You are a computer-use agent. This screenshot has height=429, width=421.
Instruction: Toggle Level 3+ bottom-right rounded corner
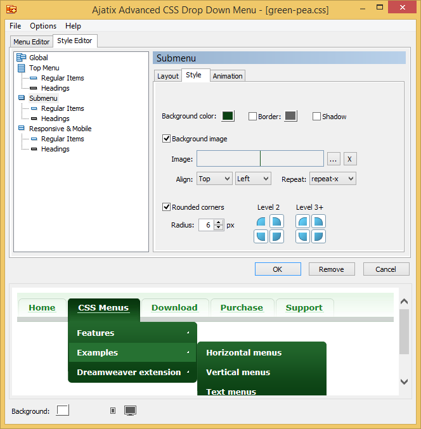(x=318, y=236)
